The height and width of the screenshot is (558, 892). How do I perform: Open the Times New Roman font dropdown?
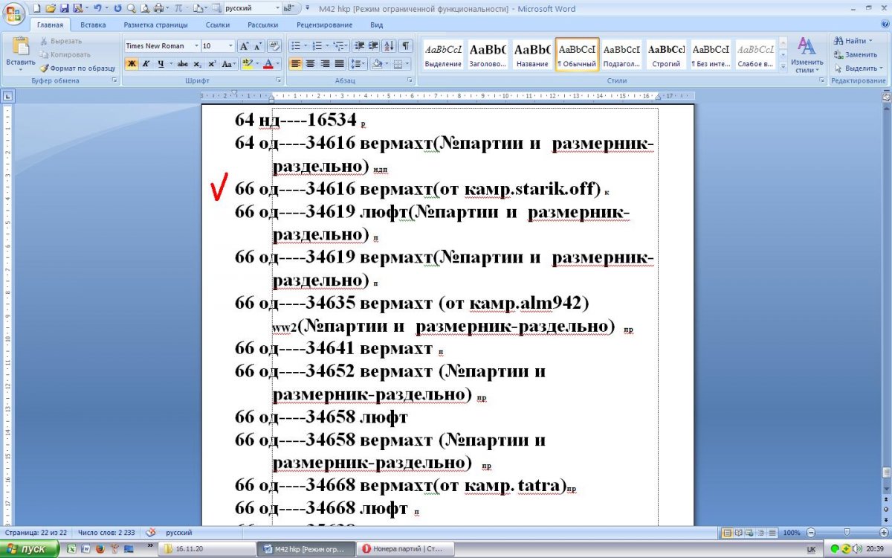[196, 46]
